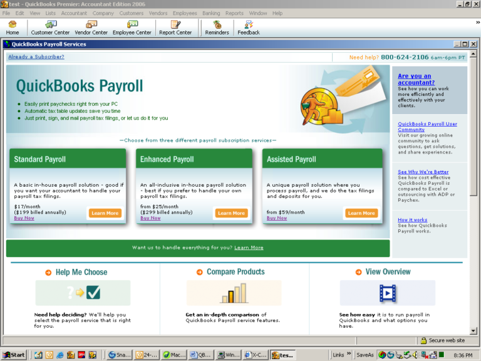Image resolution: width=481 pixels, height=361 pixels.
Task: Switch to the QB... taskbar document
Action: 201,355
